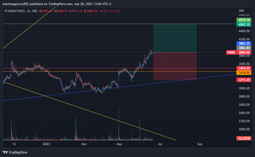Screen dimensions: 255x157
Task: Click the Sep date axis label
Action: point(200,144)
